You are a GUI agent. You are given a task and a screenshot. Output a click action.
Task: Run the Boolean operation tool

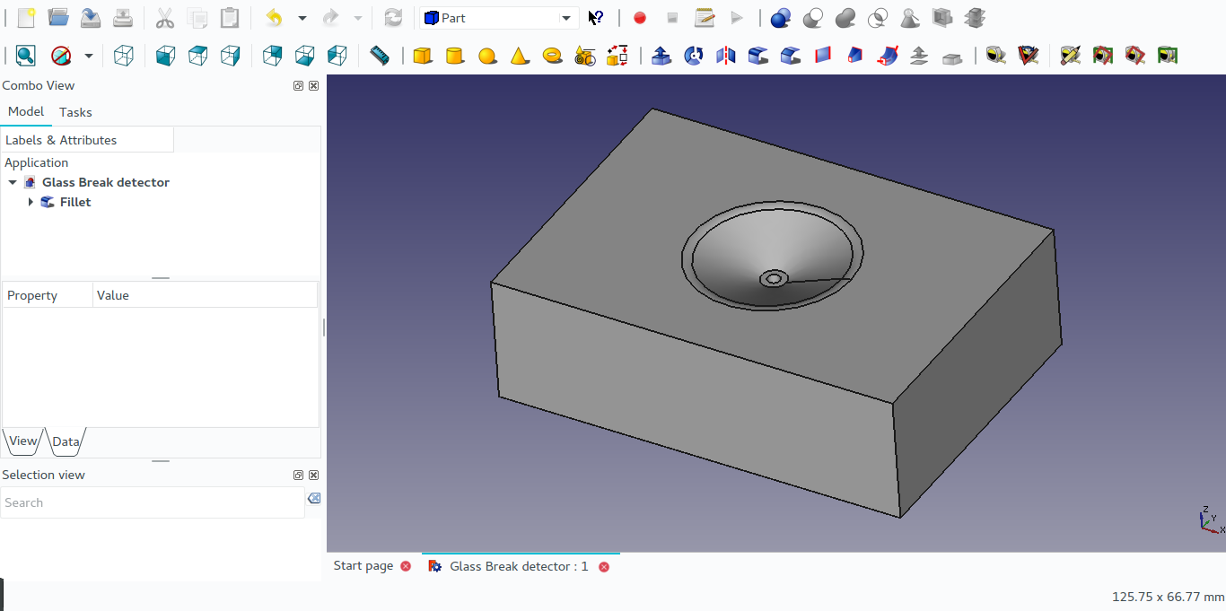tap(781, 18)
